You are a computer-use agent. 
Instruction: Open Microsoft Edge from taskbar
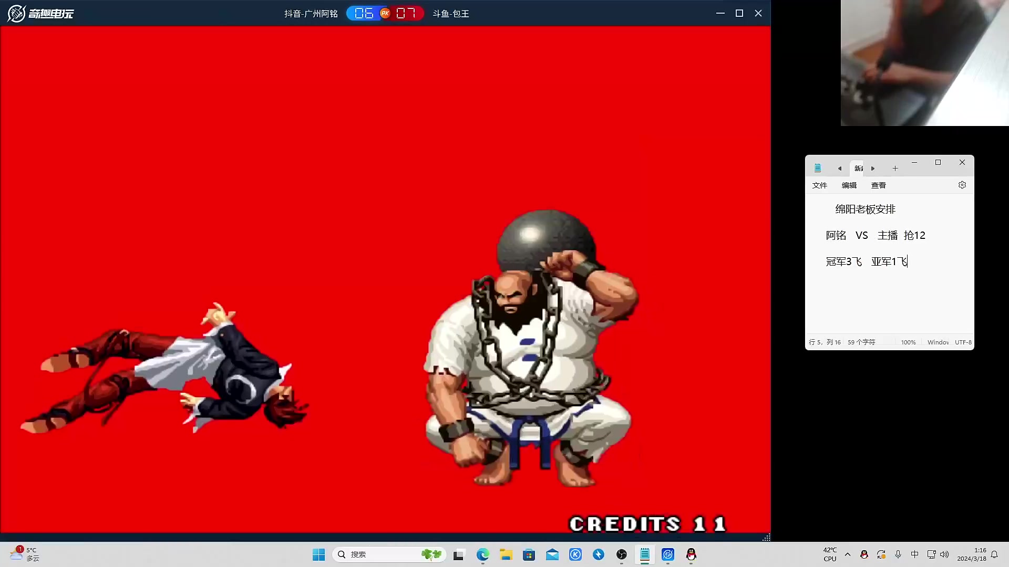pos(482,554)
